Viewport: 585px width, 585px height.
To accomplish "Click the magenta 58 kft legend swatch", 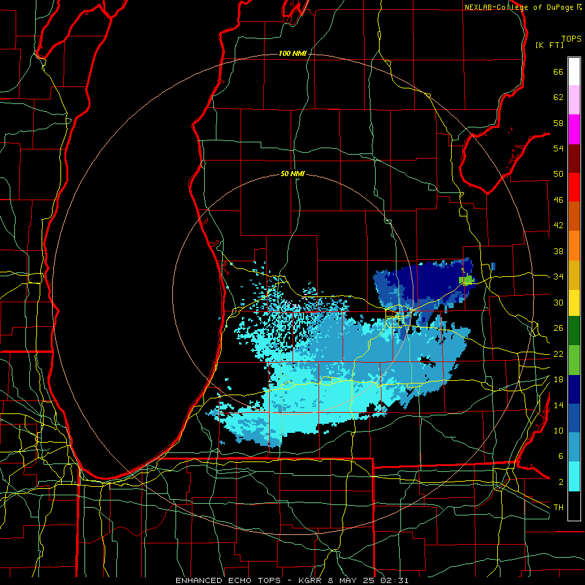I will pos(574,129).
